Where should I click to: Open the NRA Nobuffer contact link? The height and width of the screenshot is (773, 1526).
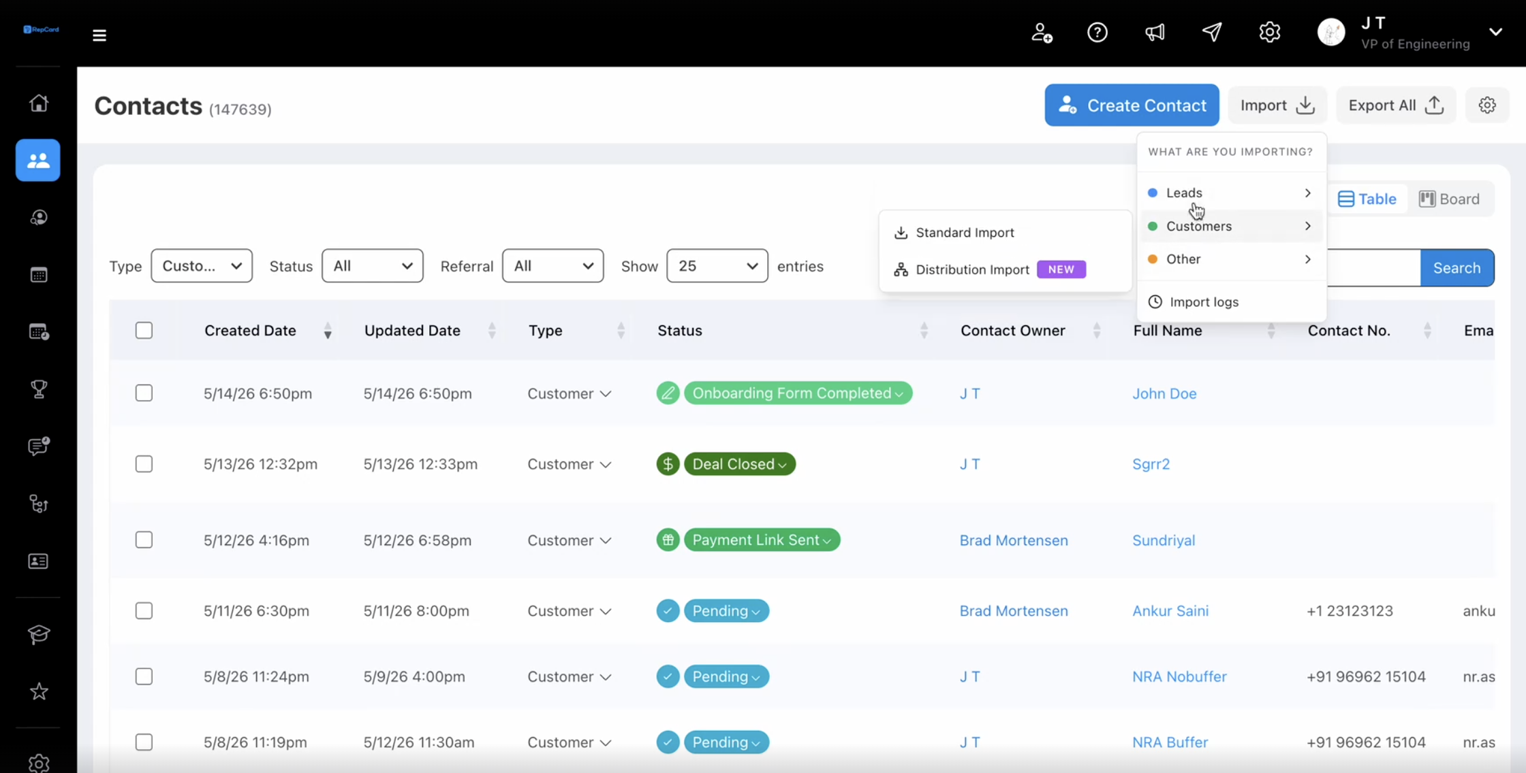(x=1179, y=676)
